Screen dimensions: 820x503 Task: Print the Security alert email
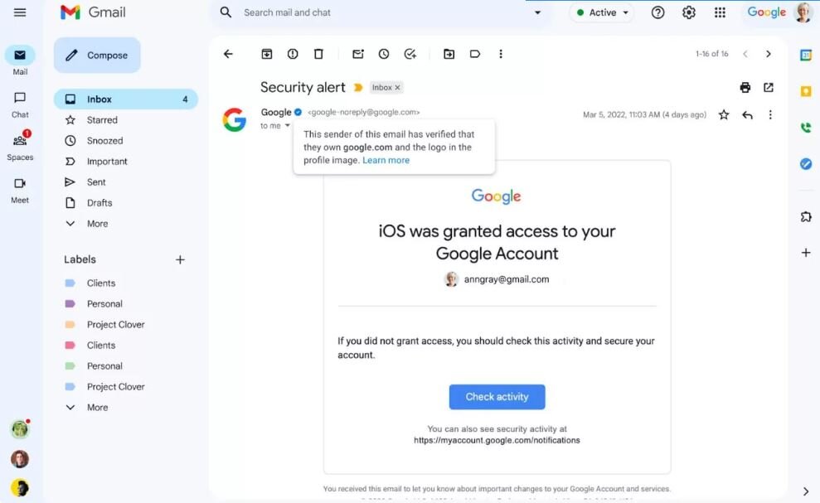[745, 88]
